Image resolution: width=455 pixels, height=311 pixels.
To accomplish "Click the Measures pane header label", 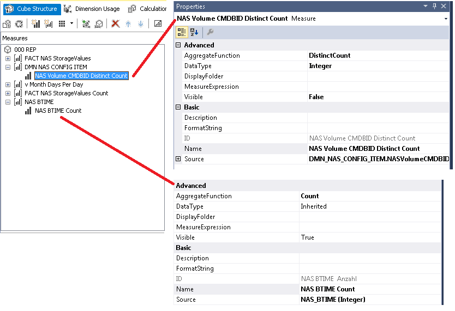I will coord(15,38).
